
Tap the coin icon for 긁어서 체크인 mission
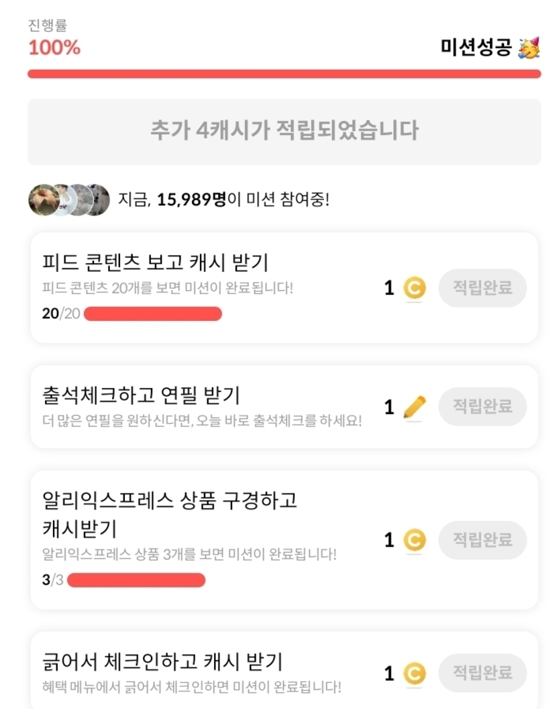coord(414,673)
